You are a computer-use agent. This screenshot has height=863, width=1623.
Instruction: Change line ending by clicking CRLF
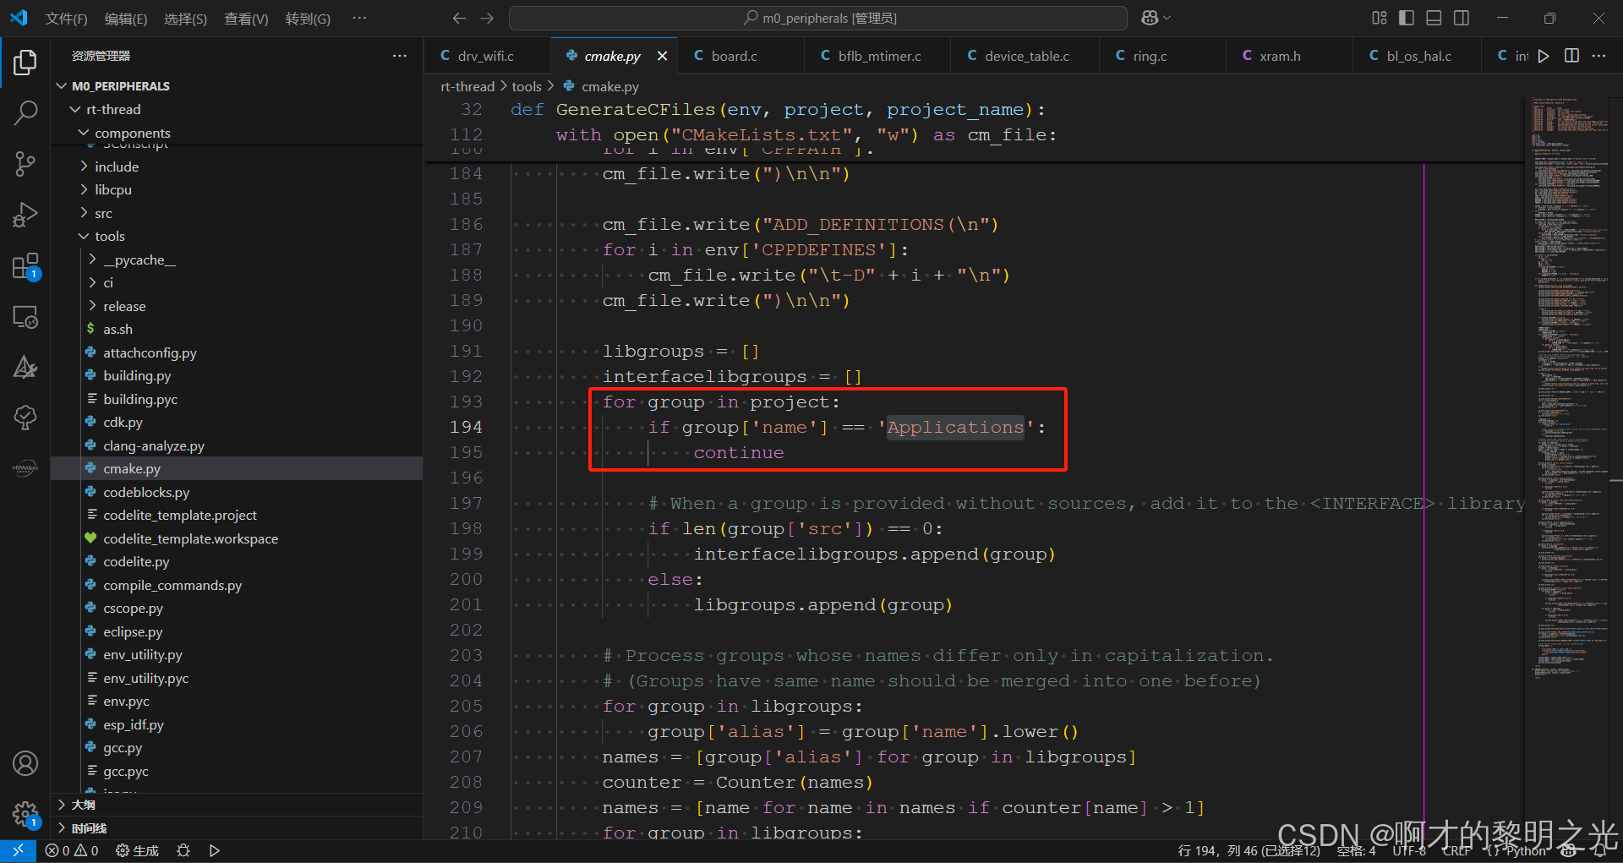(x=1457, y=850)
